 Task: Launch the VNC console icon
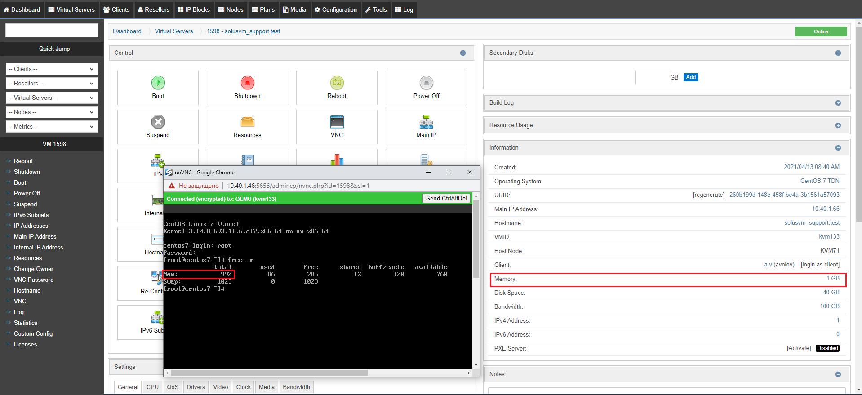tap(337, 122)
